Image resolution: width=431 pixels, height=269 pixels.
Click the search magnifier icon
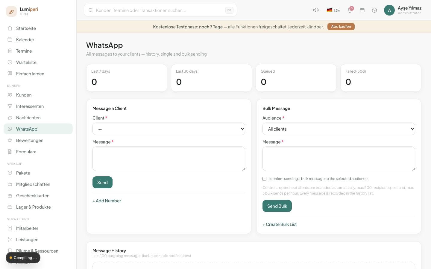tap(91, 10)
